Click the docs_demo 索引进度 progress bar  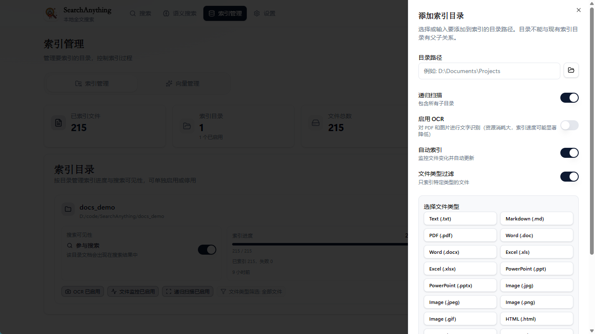click(320, 244)
